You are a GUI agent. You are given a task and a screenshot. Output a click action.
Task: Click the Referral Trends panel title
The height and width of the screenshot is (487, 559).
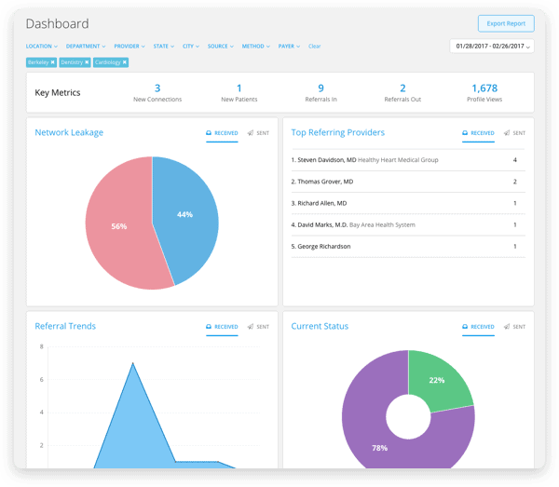65,326
